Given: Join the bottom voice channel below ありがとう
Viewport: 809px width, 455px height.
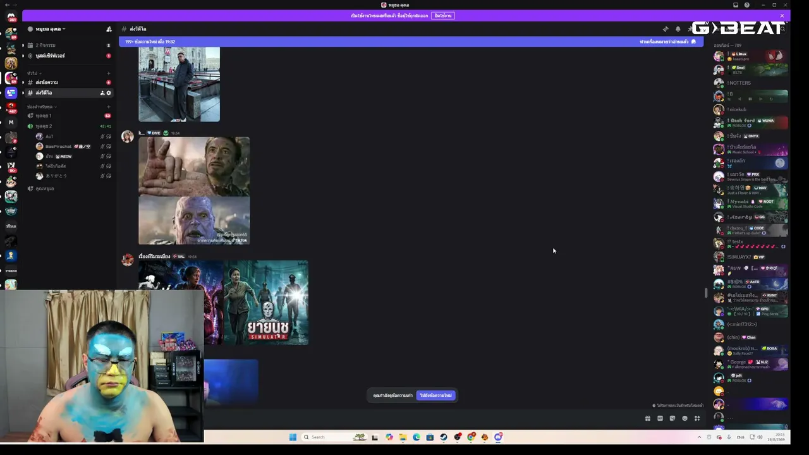Looking at the screenshot, I should click(69, 188).
